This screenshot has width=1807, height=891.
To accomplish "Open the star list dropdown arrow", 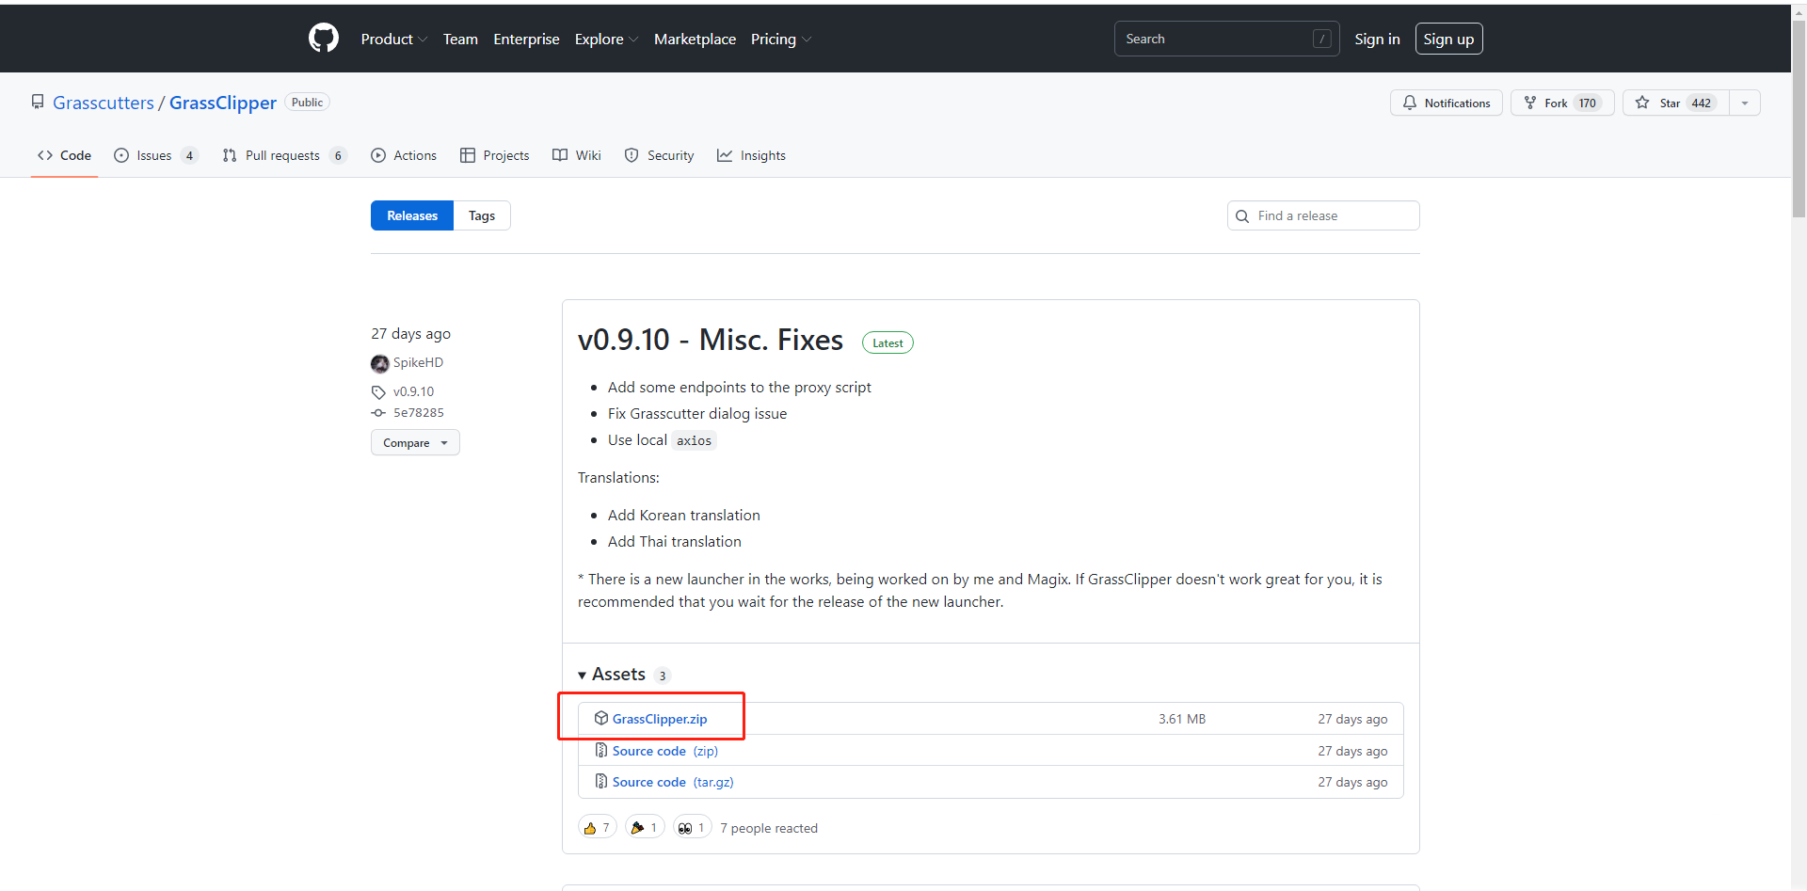I will point(1745,103).
